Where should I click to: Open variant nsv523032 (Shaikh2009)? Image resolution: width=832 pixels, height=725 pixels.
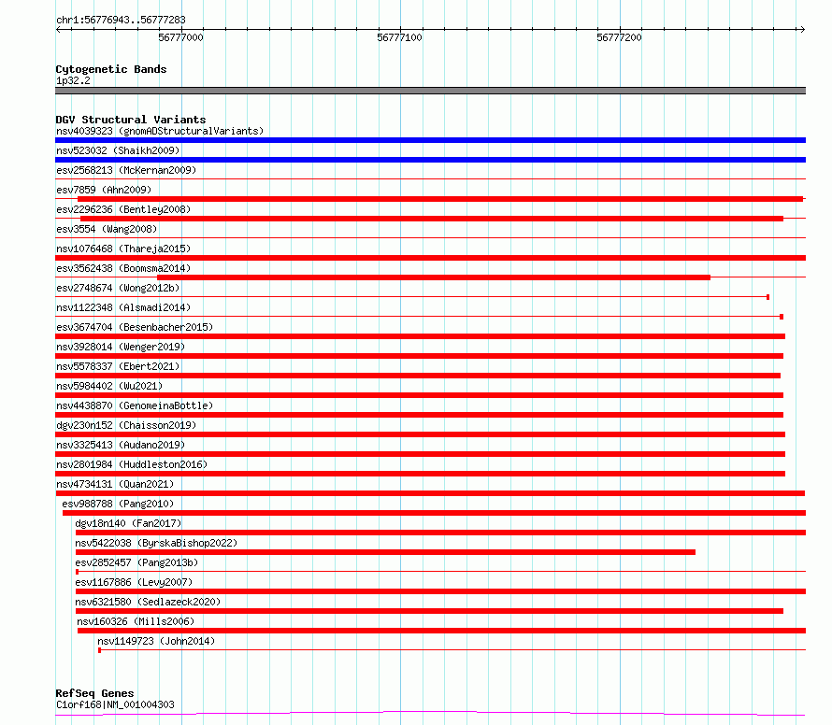click(x=118, y=150)
